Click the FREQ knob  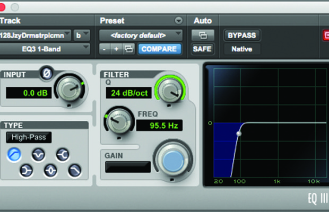pyautogui.click(x=119, y=121)
